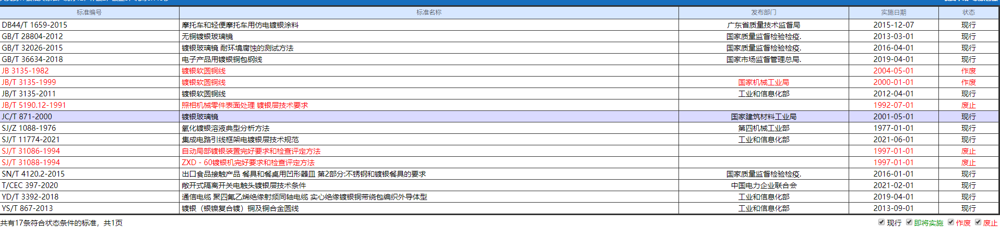Toggle the 即将实施 filter checkbox
The height and width of the screenshot is (237, 1000).
click(909, 222)
